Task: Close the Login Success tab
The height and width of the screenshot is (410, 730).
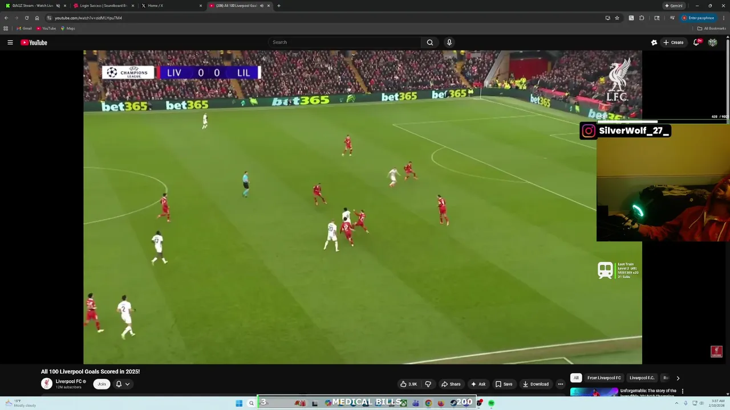Action: [133, 6]
